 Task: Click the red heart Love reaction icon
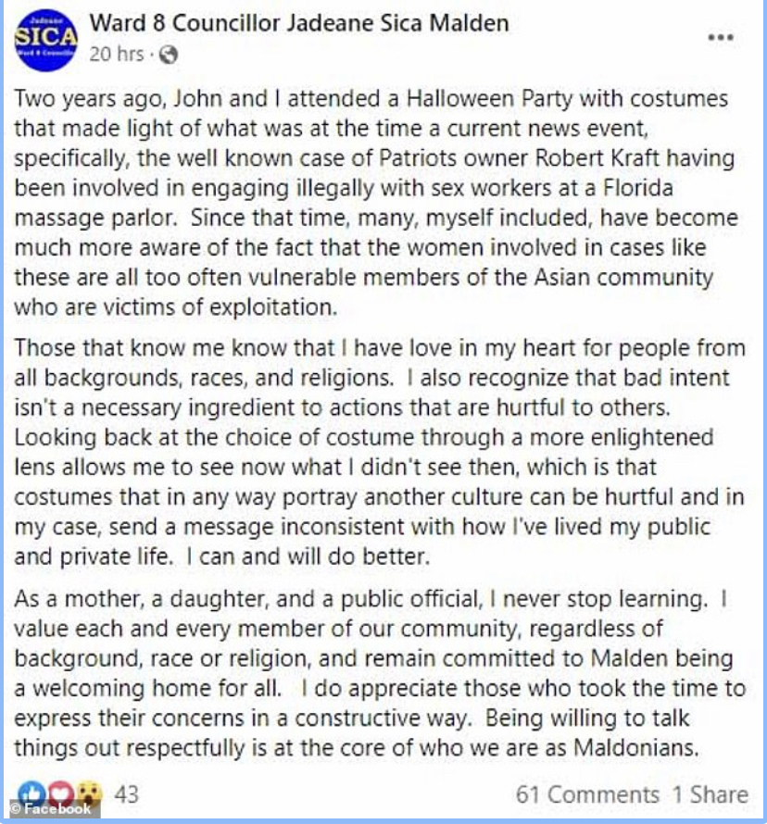(60, 793)
